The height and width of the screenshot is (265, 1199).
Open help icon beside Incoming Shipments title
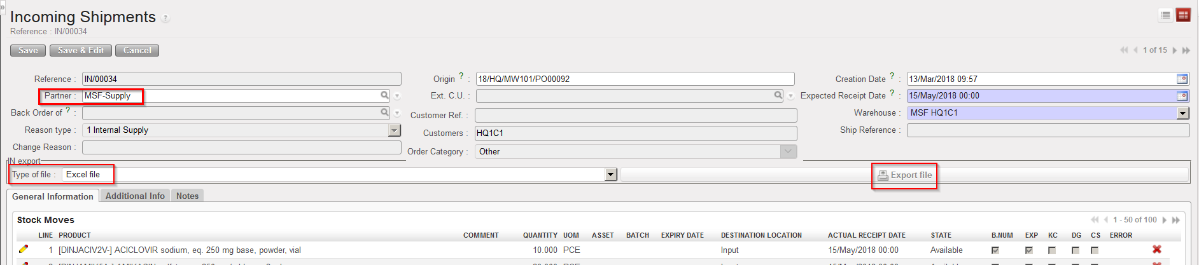[x=165, y=18]
